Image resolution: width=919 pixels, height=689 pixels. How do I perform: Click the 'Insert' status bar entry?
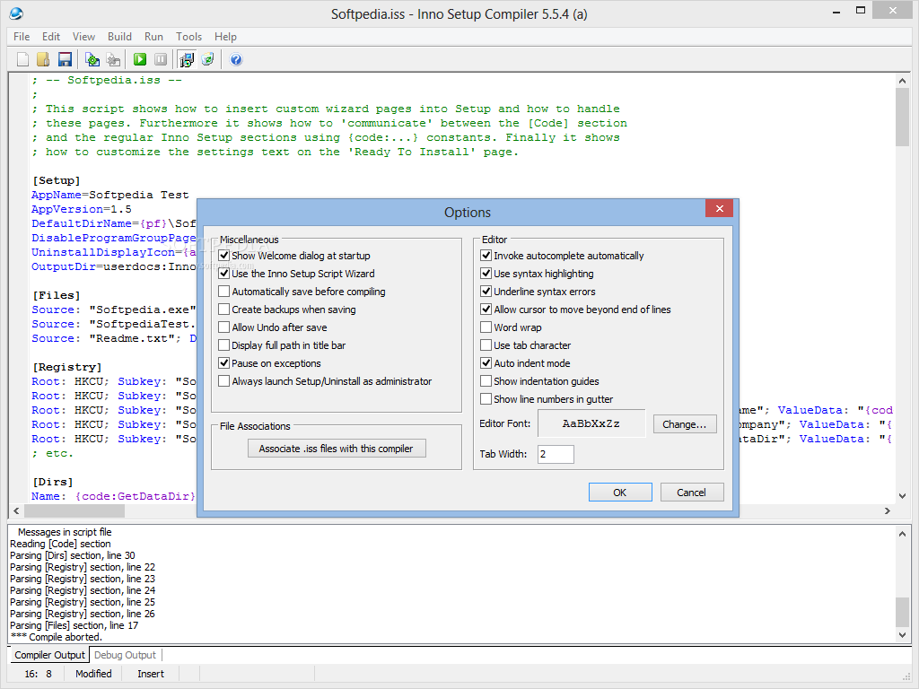[151, 674]
